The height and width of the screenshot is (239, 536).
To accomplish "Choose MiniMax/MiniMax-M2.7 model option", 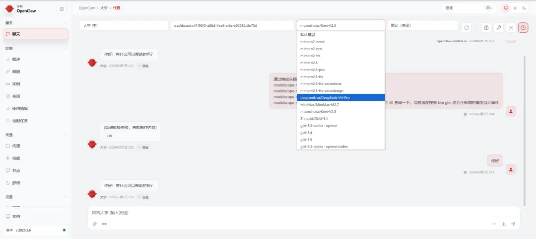I will 341,105.
